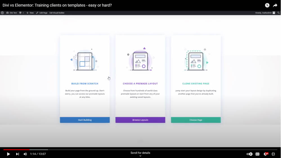
Task: Click the admin bar search icon
Action: 278,13
